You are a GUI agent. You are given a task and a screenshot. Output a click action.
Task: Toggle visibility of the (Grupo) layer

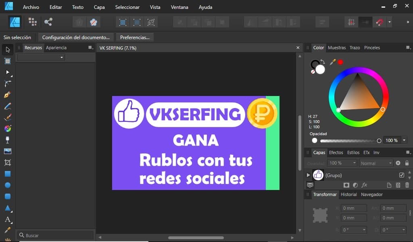[x=401, y=175]
